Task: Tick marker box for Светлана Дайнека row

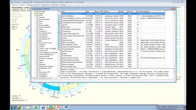Action: click(x=61, y=16)
